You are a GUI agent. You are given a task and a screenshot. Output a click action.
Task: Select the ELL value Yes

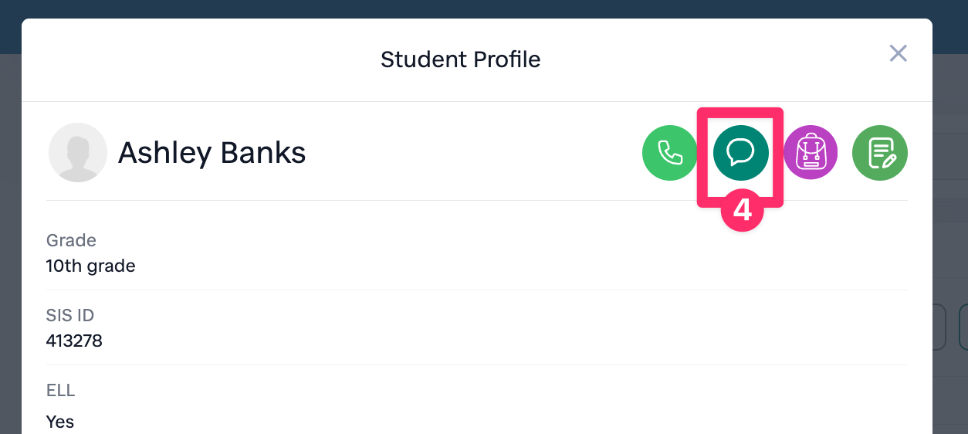[59, 422]
